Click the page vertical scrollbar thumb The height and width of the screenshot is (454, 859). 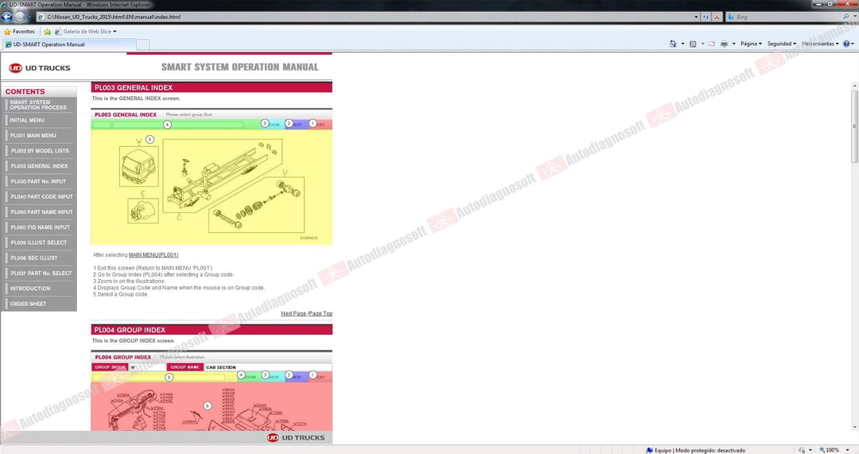tap(854, 126)
